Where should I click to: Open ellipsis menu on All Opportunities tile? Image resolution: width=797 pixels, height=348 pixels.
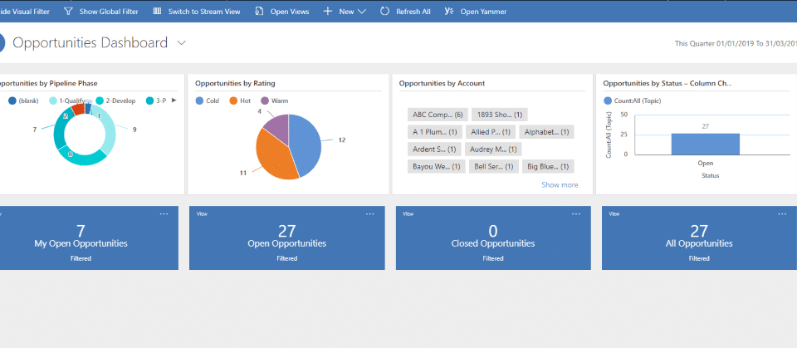(x=781, y=214)
